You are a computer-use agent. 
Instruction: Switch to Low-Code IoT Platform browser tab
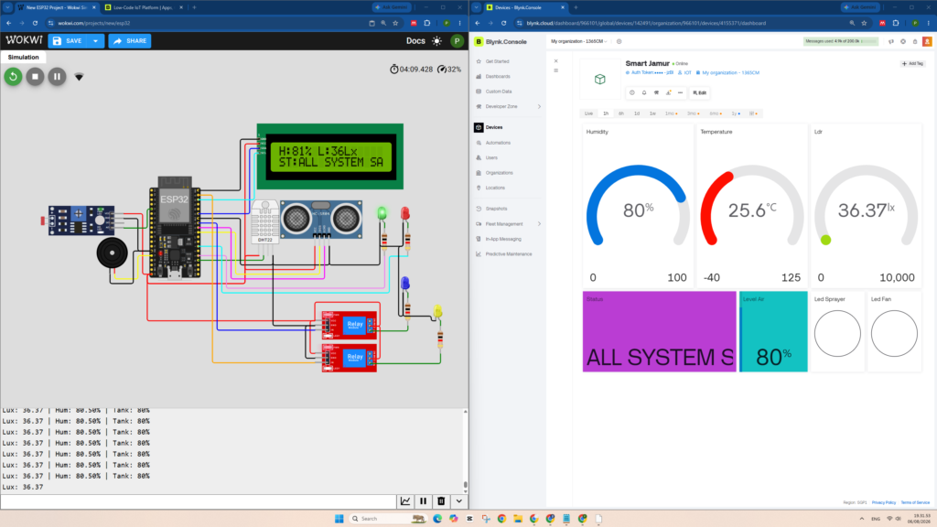[x=142, y=7]
